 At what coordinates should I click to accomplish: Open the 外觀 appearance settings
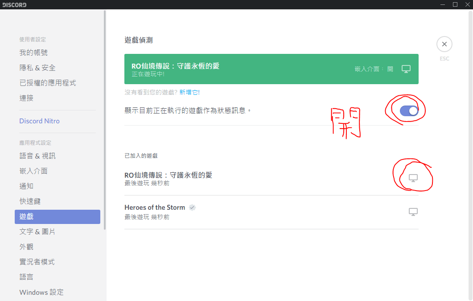point(27,247)
